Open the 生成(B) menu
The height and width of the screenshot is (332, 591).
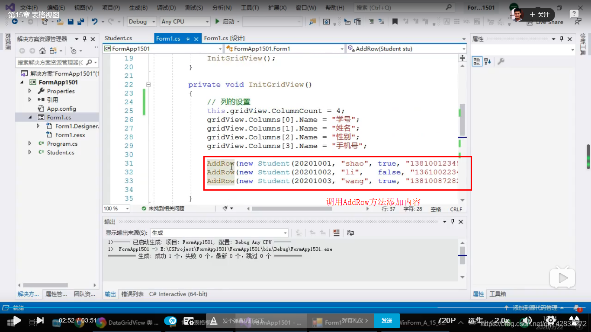point(138,8)
